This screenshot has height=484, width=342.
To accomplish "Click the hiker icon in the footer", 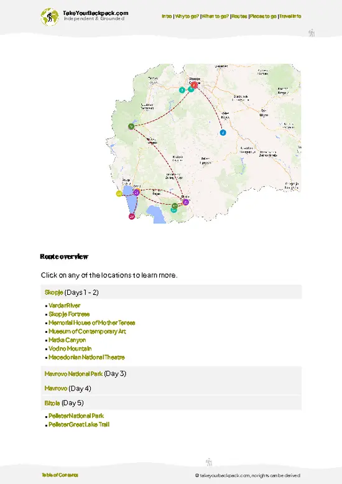I will point(209,462).
